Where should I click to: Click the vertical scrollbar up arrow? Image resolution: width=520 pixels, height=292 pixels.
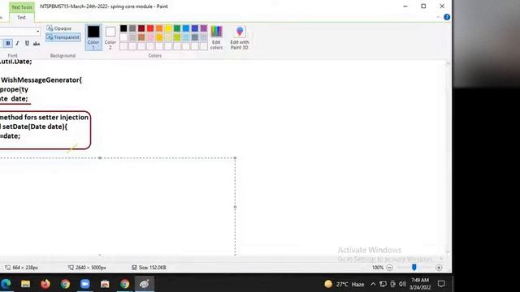point(448,63)
